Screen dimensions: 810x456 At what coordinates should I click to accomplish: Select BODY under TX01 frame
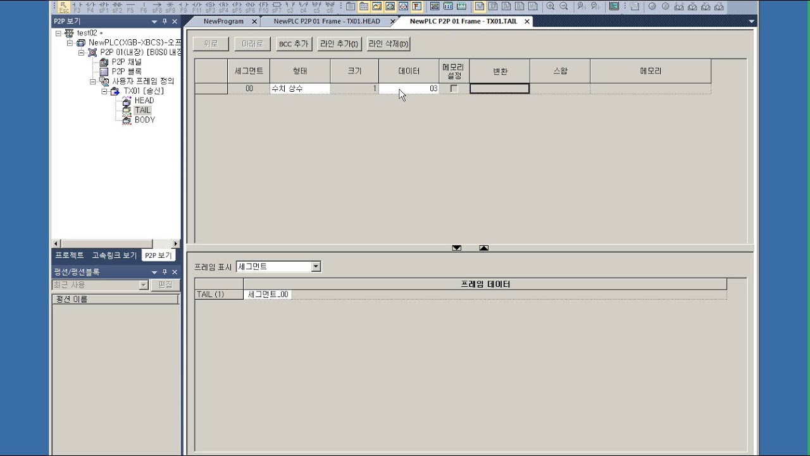145,120
